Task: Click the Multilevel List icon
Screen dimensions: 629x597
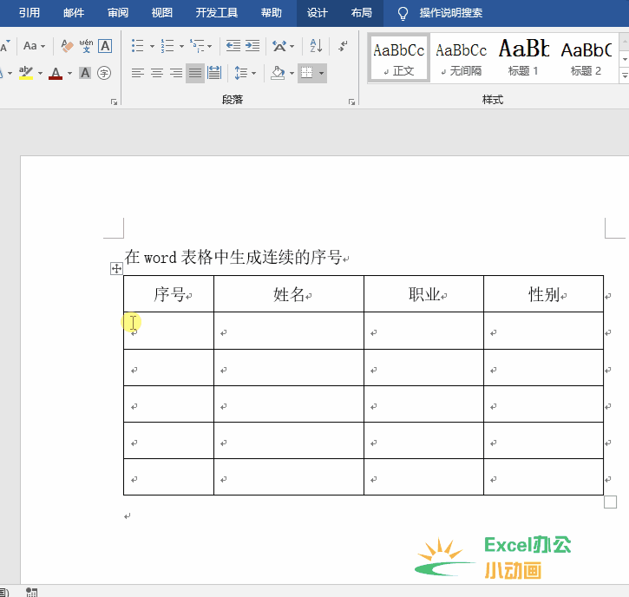Action: 197,46
